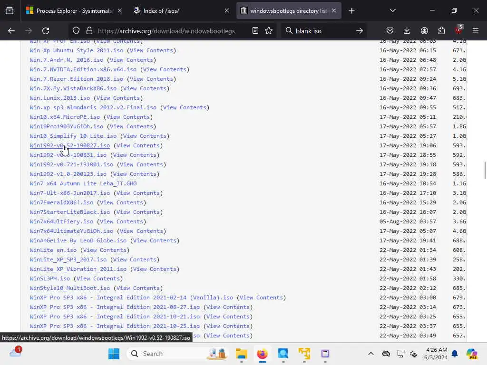Viewport: 487px width, 365px height.
Task: Open Firefox account icon
Action: (x=424, y=31)
